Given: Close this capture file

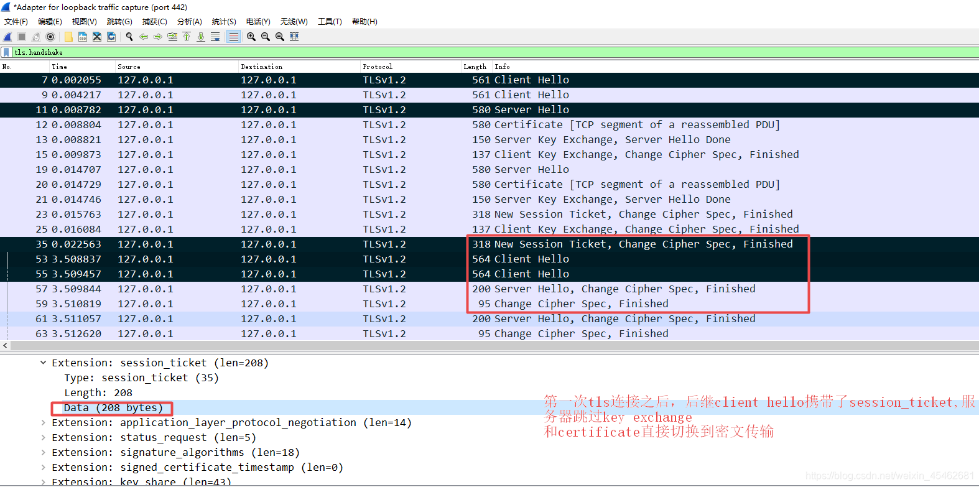Looking at the screenshot, I should [97, 37].
